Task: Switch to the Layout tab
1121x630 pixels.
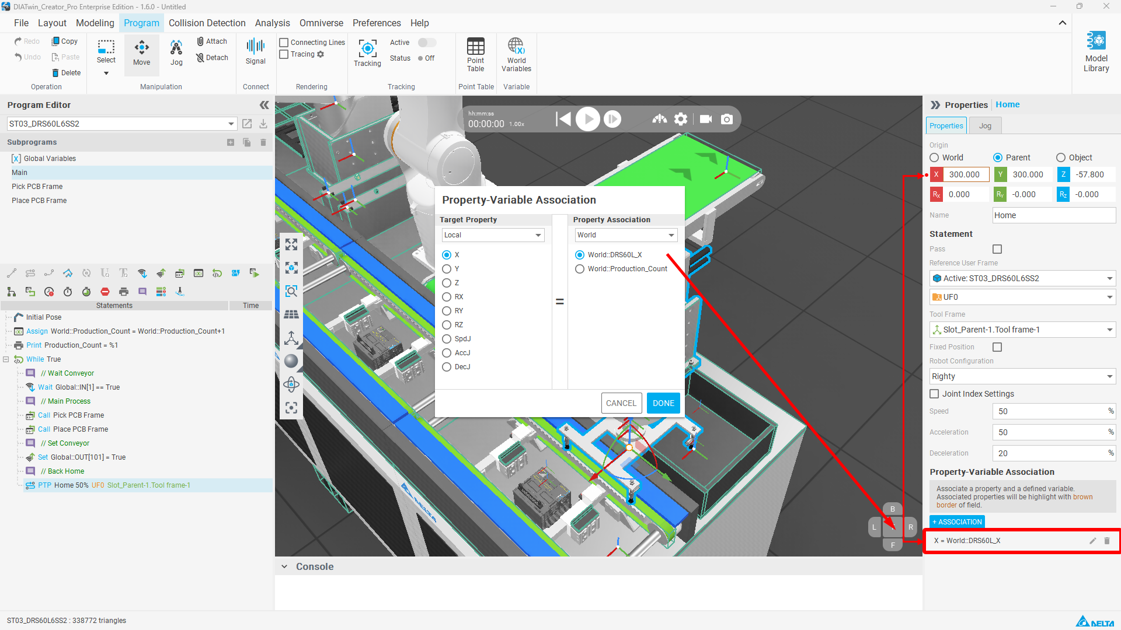Action: pyautogui.click(x=52, y=23)
